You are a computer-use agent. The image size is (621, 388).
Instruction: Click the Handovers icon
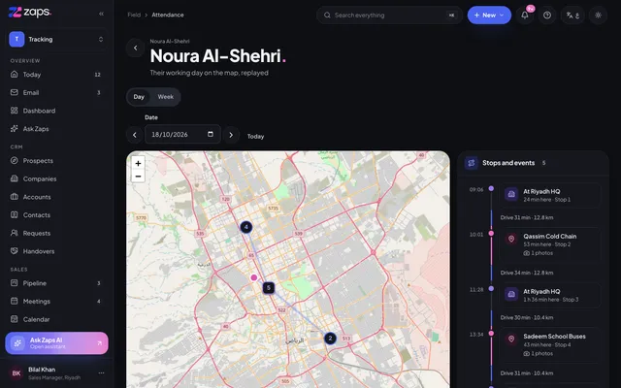click(x=15, y=251)
